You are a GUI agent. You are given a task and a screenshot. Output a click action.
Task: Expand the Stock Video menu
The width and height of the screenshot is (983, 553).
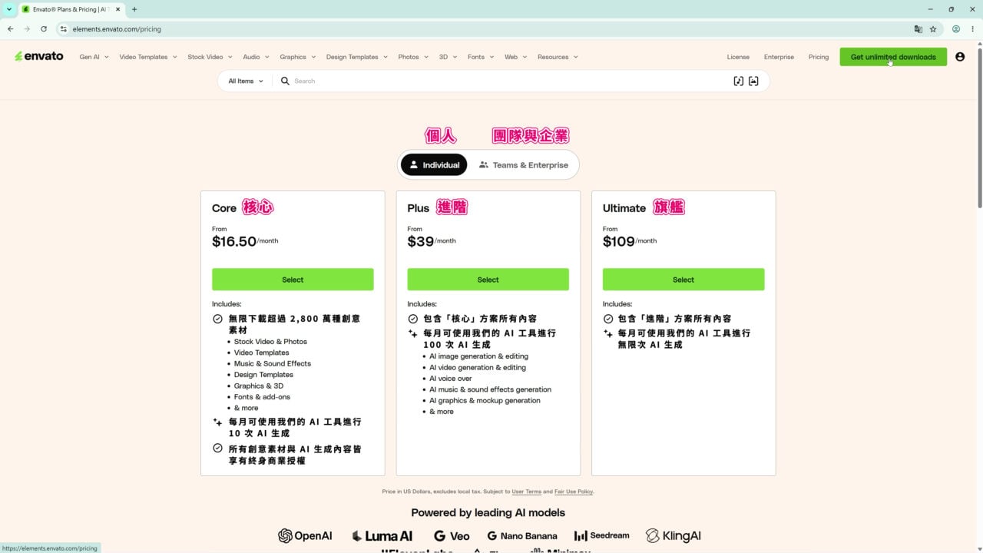pos(210,57)
